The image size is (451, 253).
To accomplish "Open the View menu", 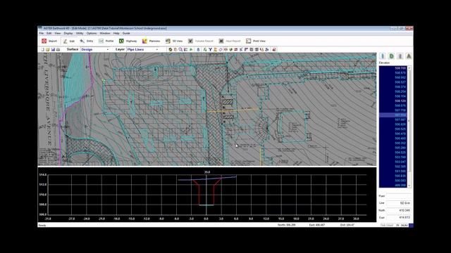I will [x=58, y=33].
